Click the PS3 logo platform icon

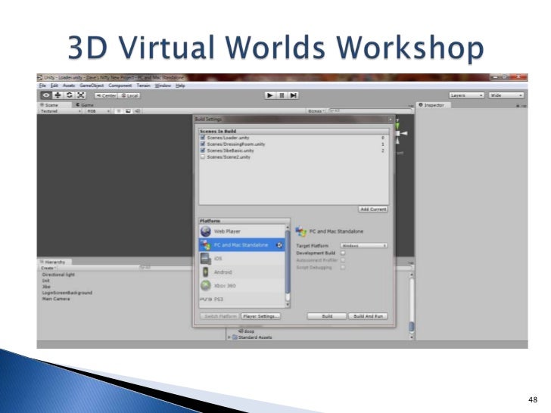point(207,300)
